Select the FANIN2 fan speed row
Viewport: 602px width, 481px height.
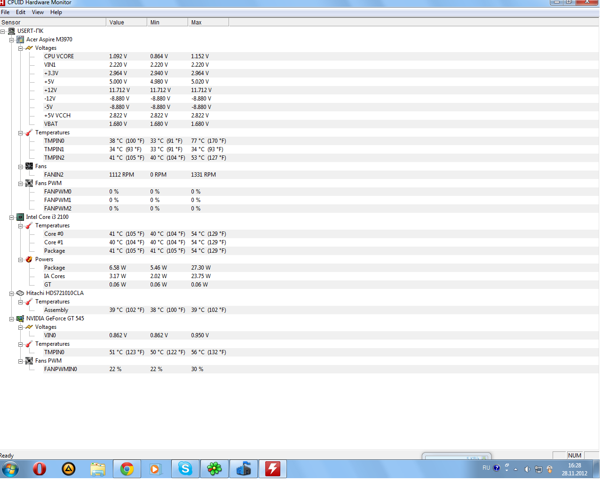pyautogui.click(x=54, y=175)
